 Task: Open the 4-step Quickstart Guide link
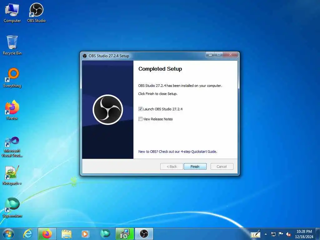coord(178,152)
